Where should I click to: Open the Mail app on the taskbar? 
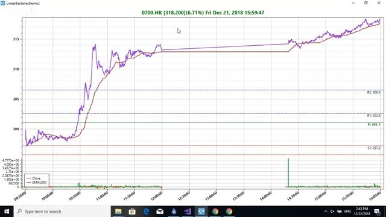160,212
